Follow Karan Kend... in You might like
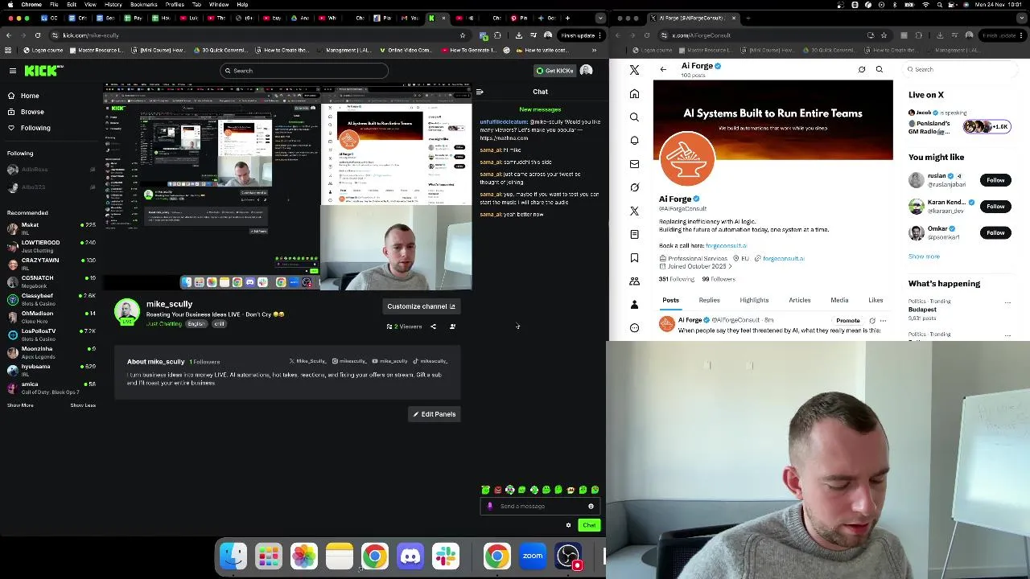This screenshot has height=579, width=1030. (995, 207)
